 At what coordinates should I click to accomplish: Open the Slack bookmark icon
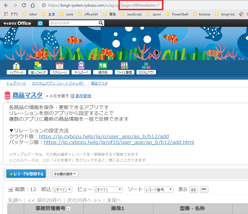point(241,14)
